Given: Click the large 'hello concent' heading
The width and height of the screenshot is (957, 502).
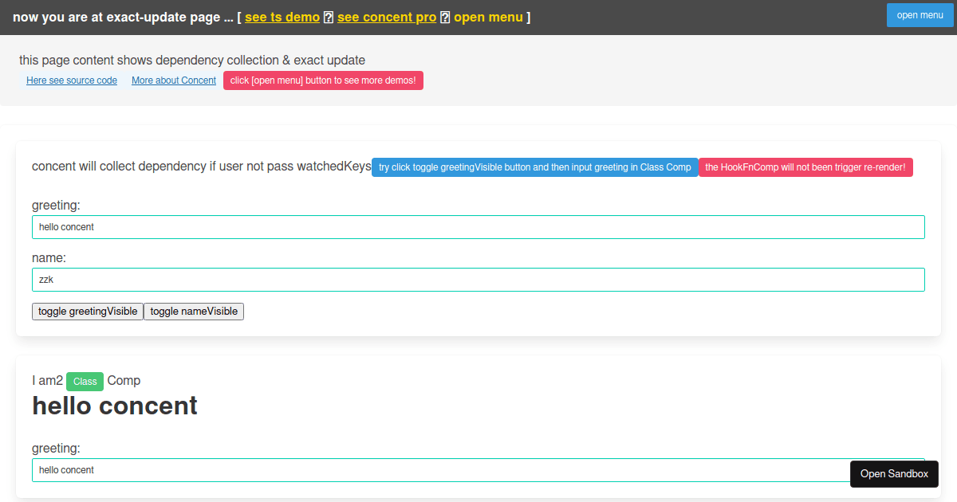Looking at the screenshot, I should 114,406.
